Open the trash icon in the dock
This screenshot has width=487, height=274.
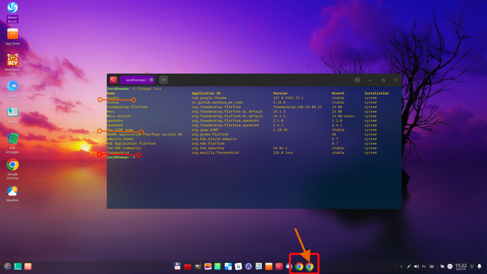click(x=472, y=266)
